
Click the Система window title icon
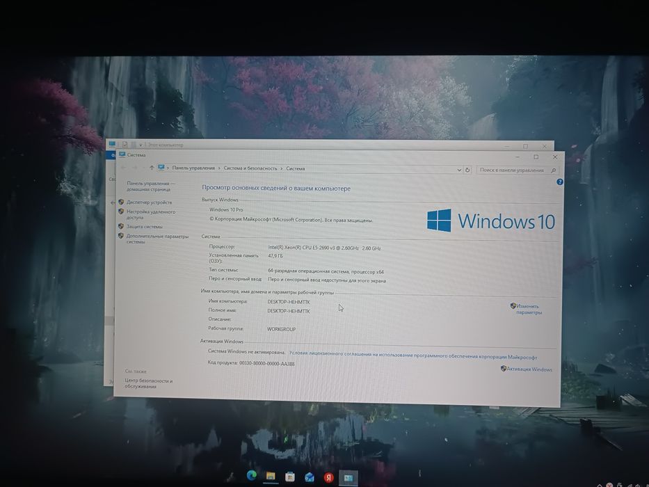[122, 154]
